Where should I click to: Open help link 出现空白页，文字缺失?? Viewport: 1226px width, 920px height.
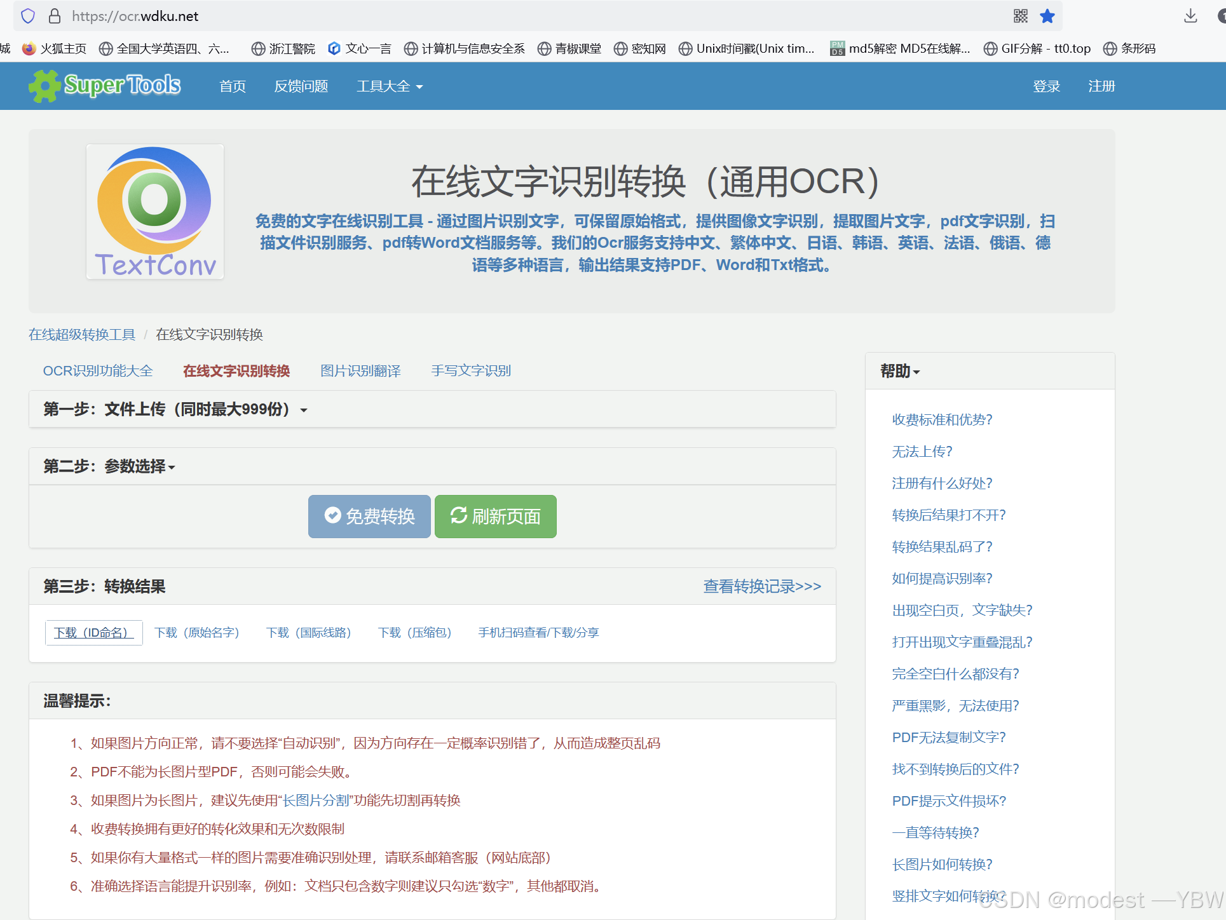pyautogui.click(x=962, y=611)
